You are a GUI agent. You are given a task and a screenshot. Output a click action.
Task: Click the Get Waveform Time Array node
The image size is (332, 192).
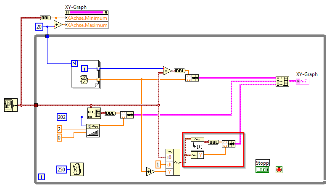pyautogui.click(x=198, y=144)
